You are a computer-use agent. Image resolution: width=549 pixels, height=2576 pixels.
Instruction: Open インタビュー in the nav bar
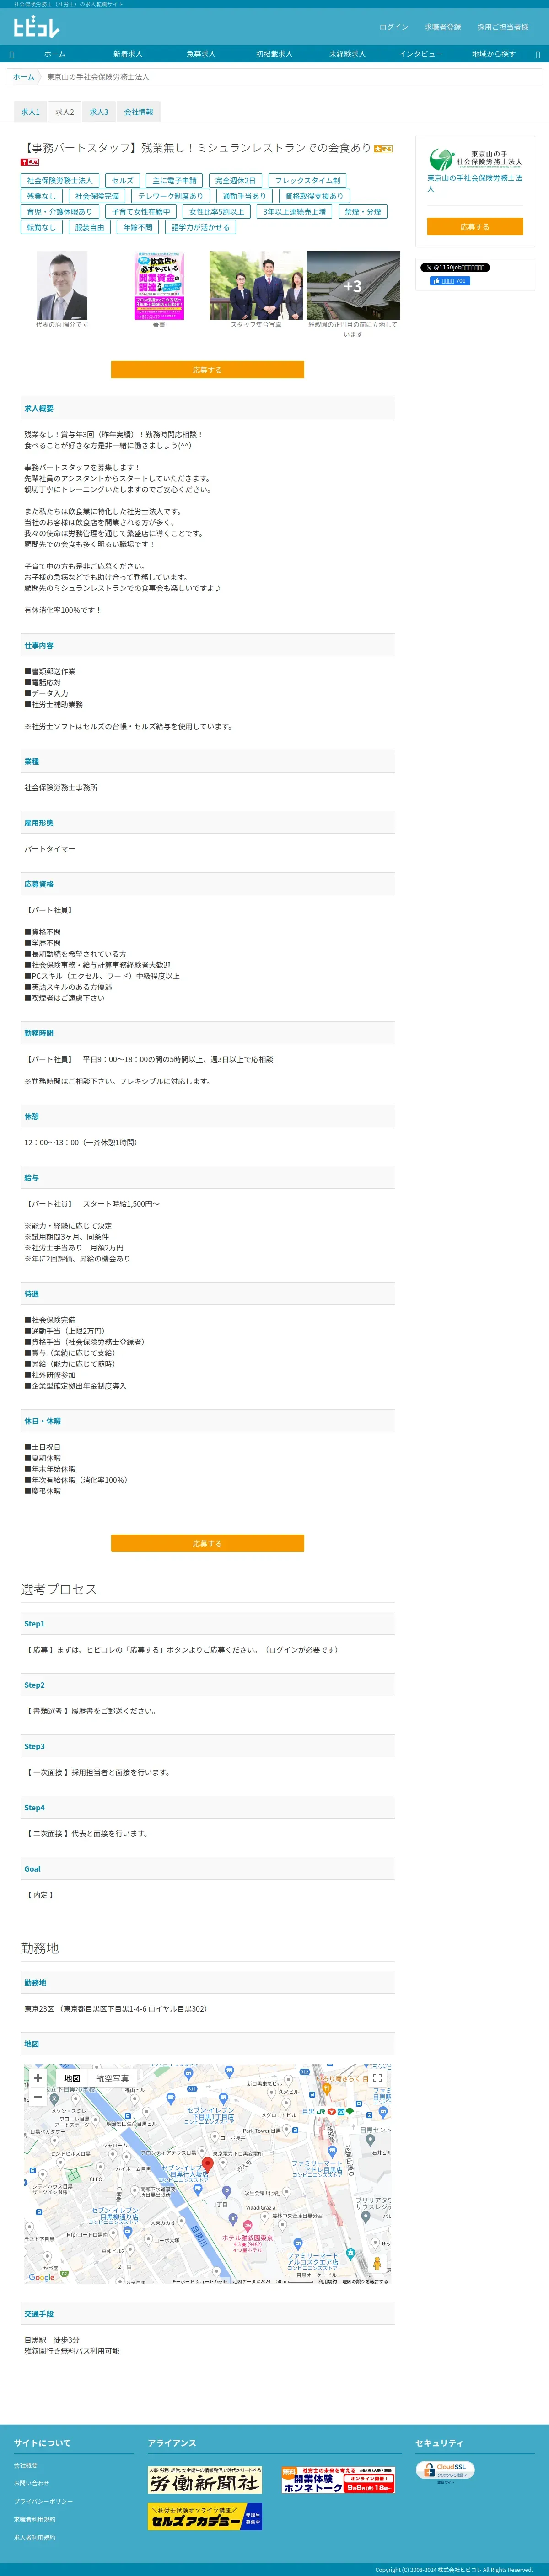pos(421,54)
